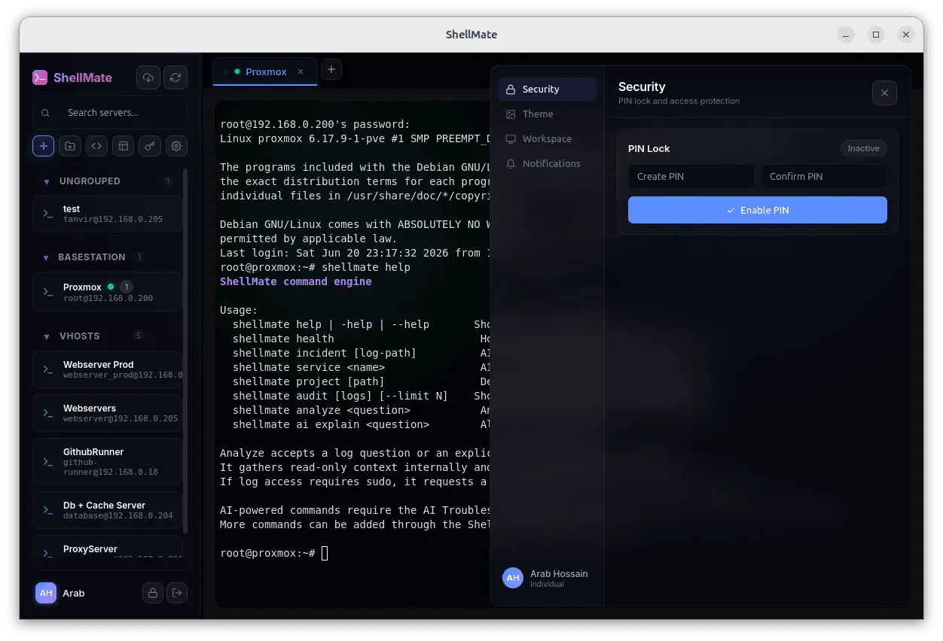Click the sidebar server list scrollbar

pyautogui.click(x=185, y=351)
